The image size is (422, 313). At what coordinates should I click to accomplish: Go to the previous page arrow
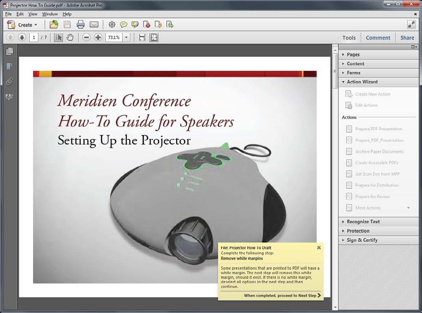point(10,37)
